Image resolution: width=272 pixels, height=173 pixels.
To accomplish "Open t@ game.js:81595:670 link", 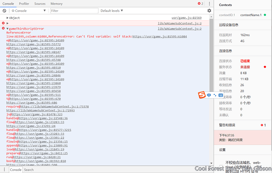I will click(x=35, y=99).
